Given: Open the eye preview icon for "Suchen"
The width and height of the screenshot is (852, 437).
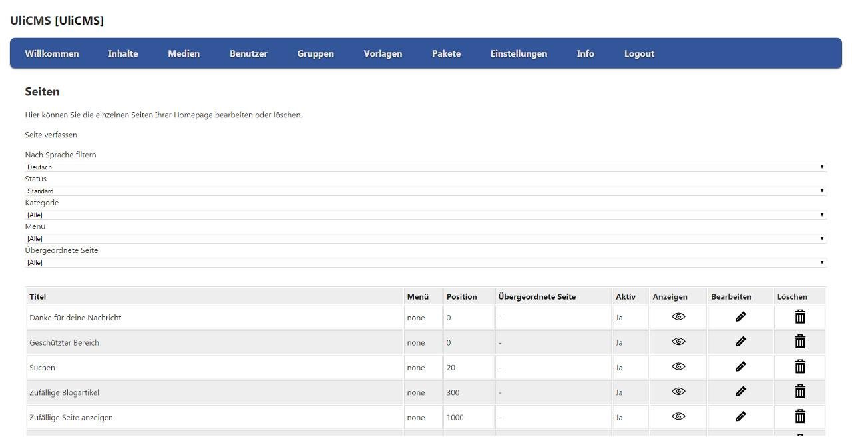Looking at the screenshot, I should pyautogui.click(x=678, y=366).
